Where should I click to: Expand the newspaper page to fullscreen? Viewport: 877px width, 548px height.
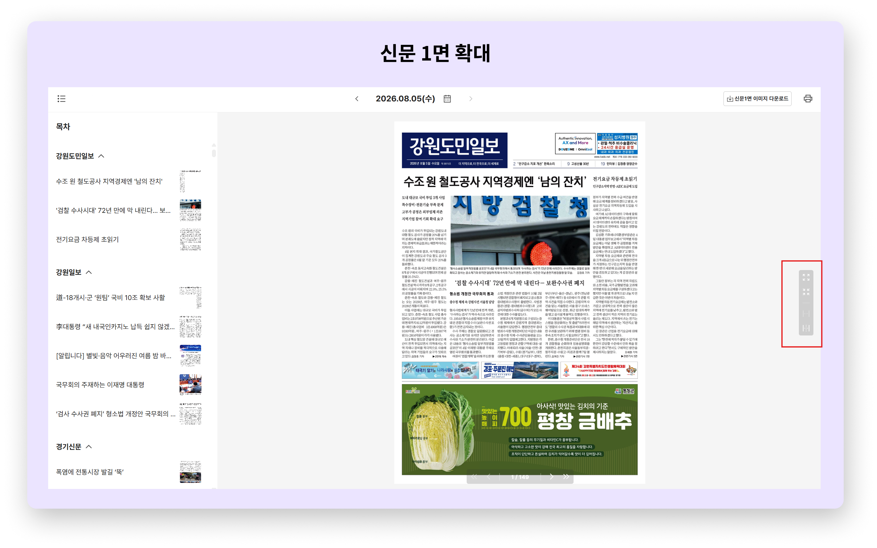(x=806, y=277)
